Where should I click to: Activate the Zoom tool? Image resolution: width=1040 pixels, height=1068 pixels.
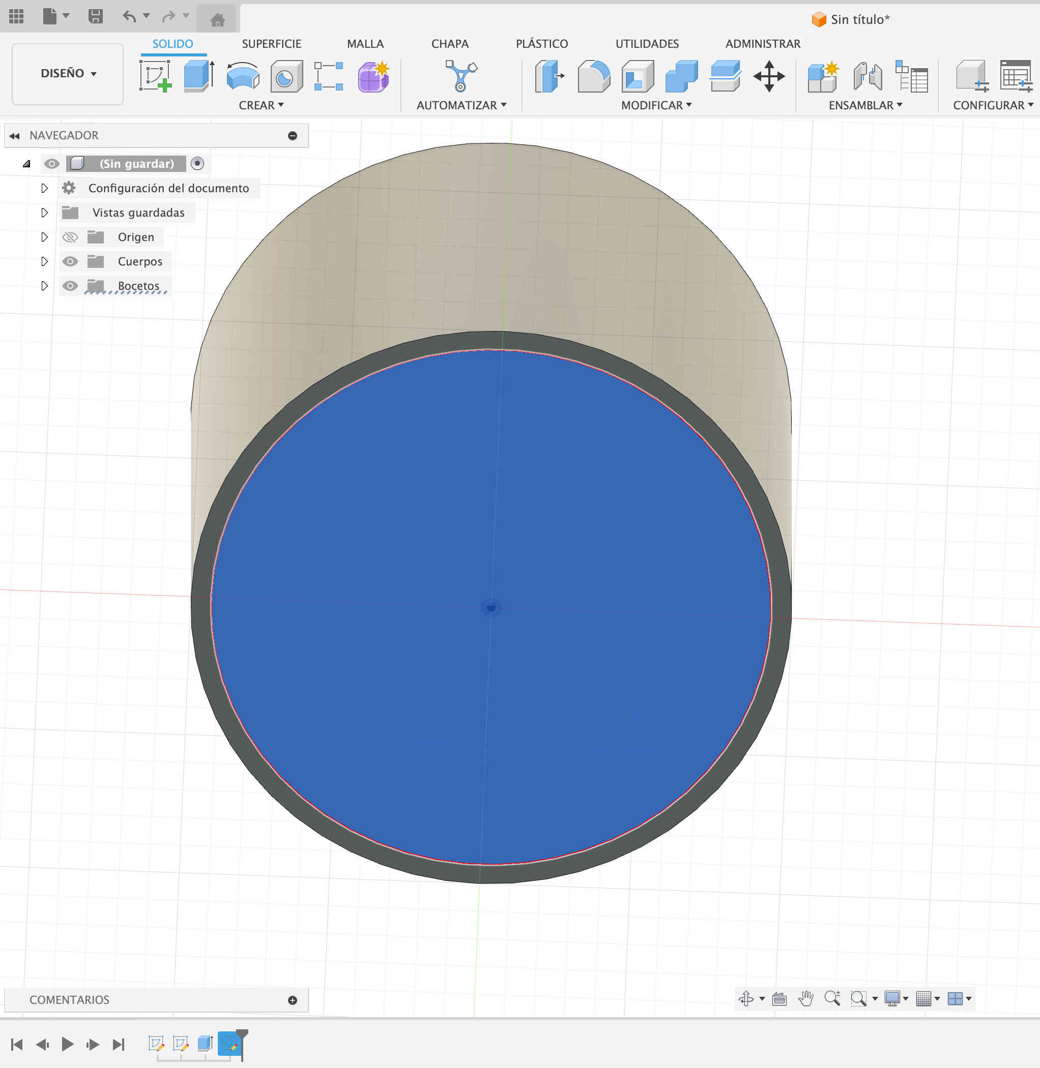(x=832, y=998)
